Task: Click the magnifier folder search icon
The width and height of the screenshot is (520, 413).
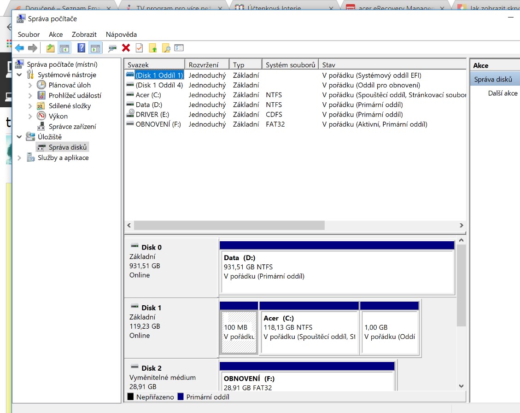Action: pyautogui.click(x=166, y=48)
